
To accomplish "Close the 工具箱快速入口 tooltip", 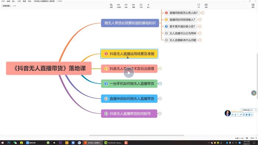I will (x=255, y=110).
